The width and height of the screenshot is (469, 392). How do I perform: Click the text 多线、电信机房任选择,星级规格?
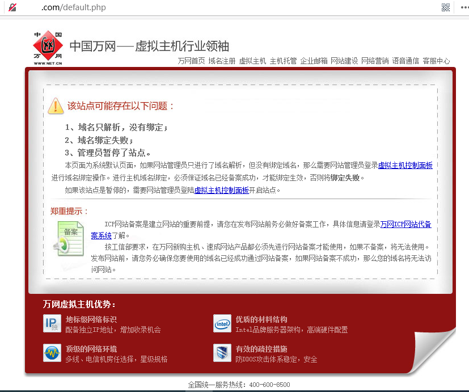coord(116,359)
